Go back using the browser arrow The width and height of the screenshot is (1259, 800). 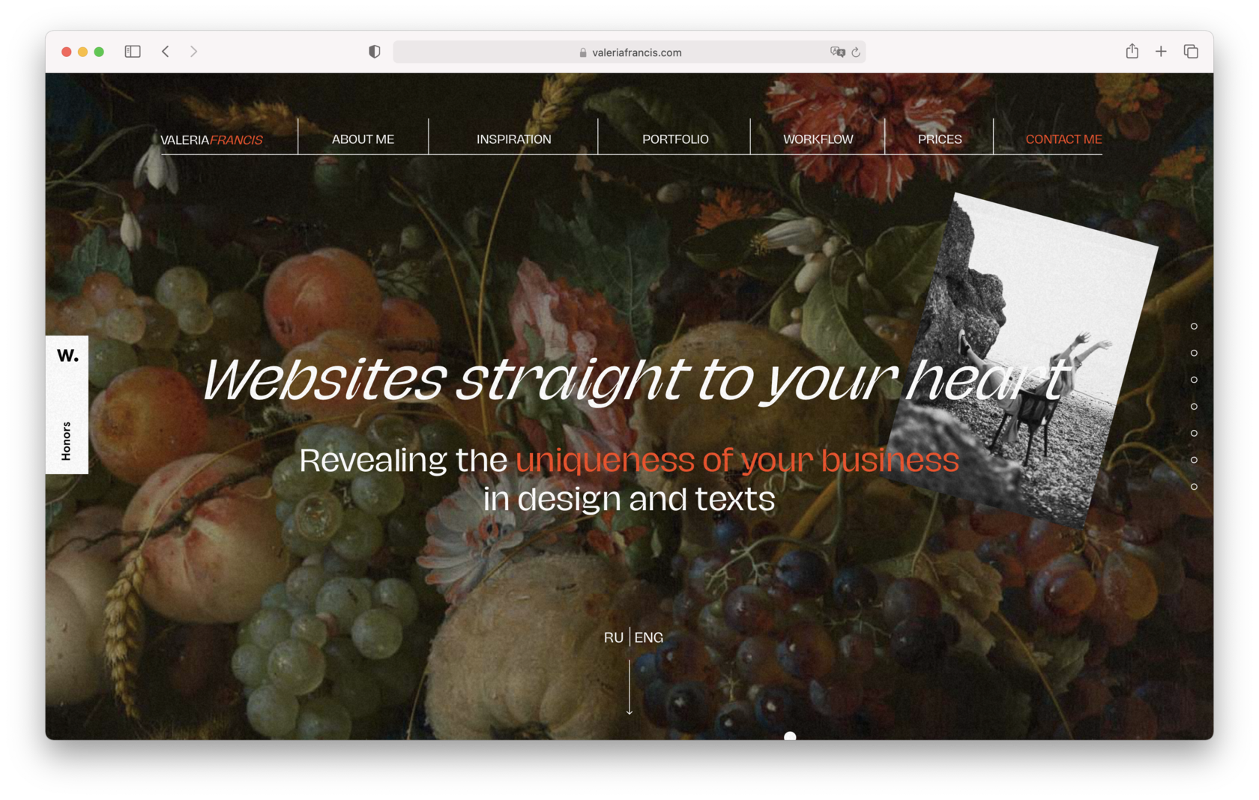coord(166,52)
